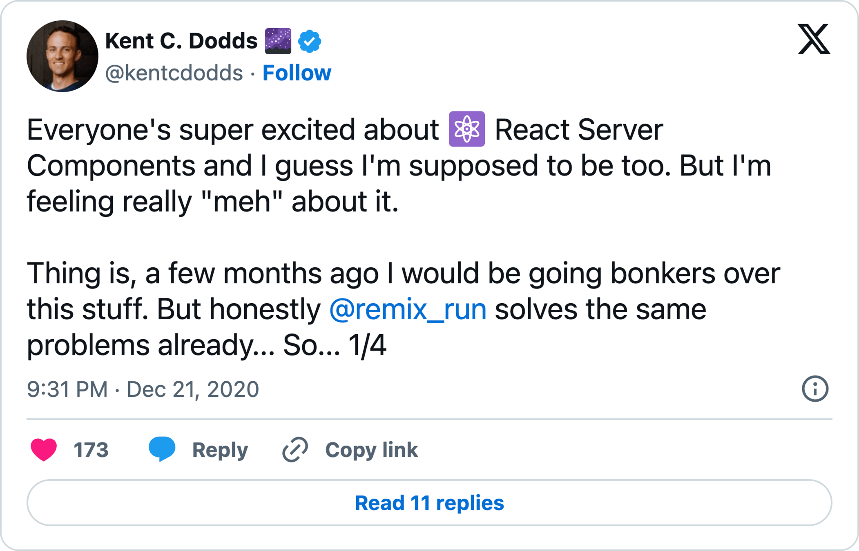
Task: Click the blue verified badge
Action: tap(309, 41)
